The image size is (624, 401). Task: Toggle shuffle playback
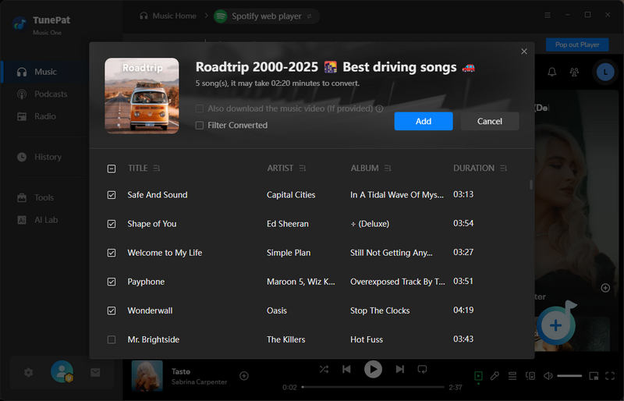(324, 369)
